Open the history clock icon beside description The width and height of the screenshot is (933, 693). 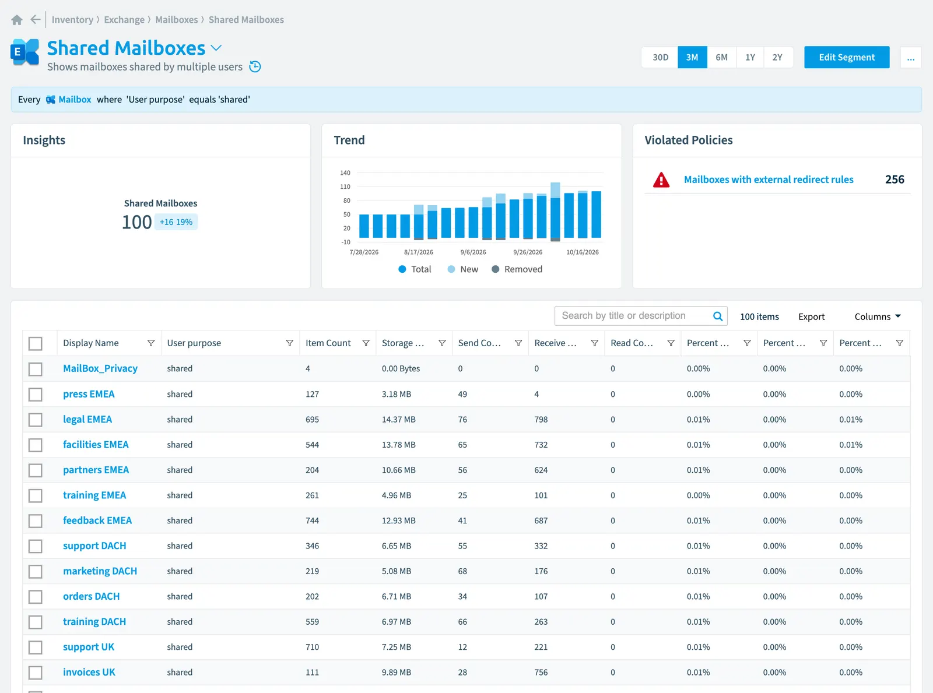255,66
